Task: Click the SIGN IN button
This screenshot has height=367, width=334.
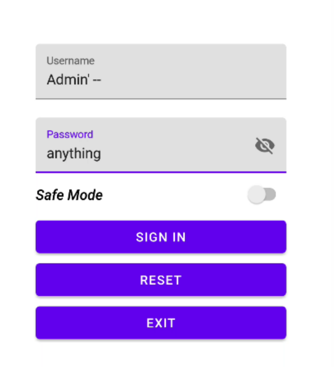Action: [x=161, y=237]
